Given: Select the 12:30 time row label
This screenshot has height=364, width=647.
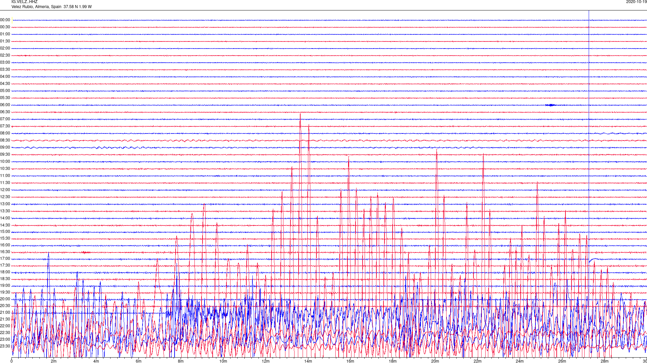Looking at the screenshot, I should click(5, 197).
